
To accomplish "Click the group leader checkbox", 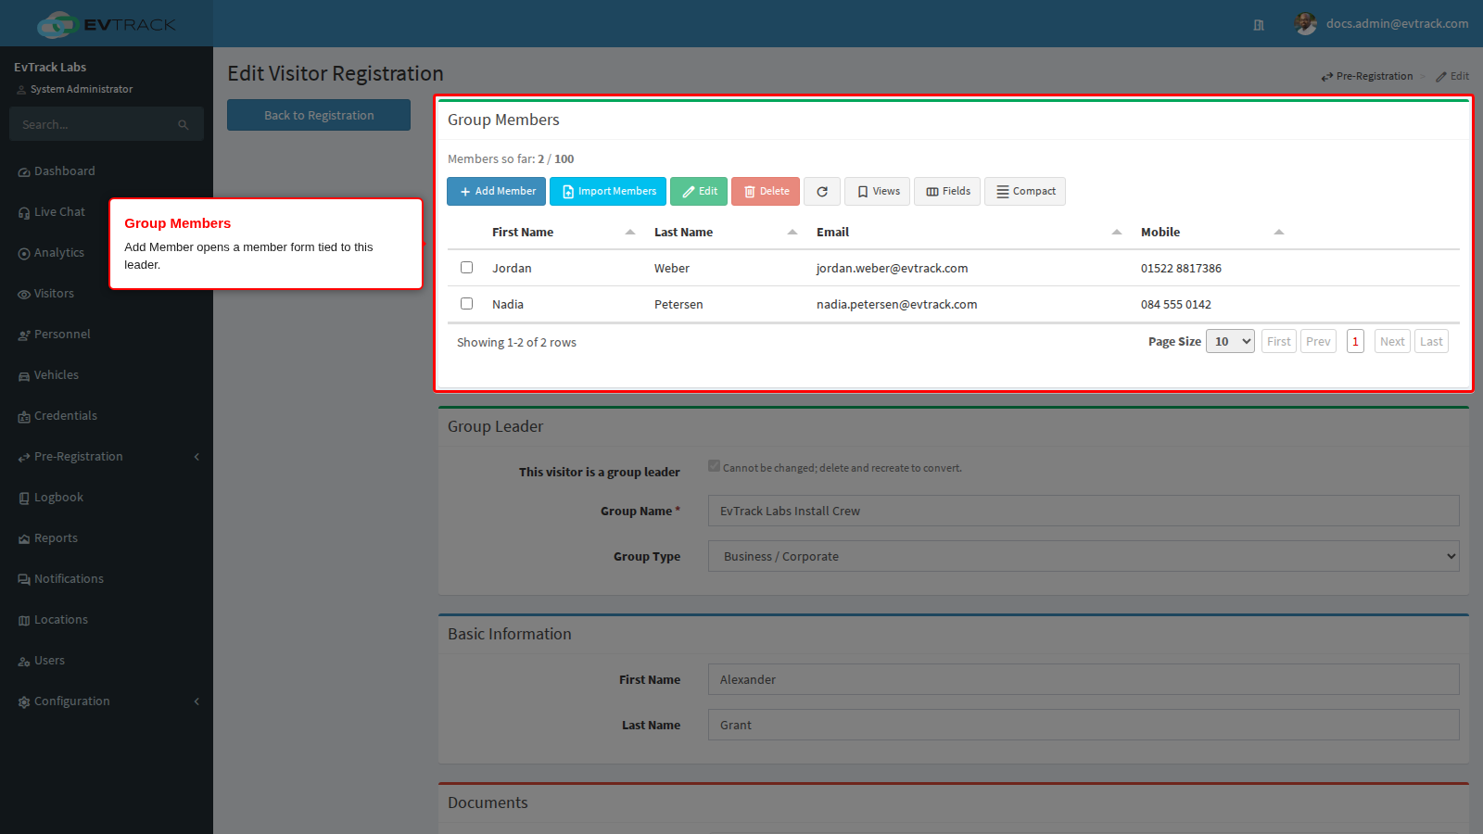I will click(714, 466).
